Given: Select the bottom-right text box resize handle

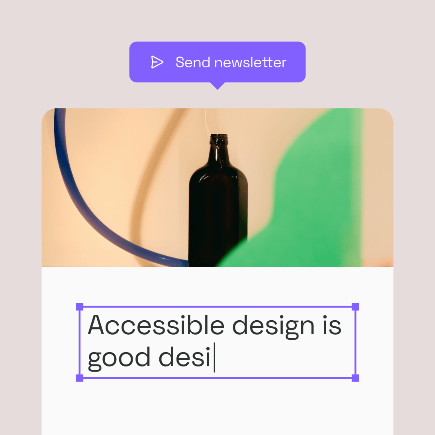Looking at the screenshot, I should (x=355, y=378).
